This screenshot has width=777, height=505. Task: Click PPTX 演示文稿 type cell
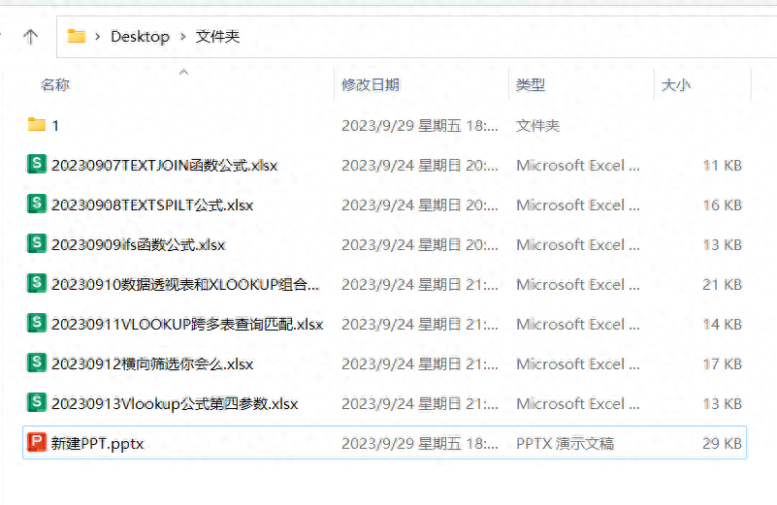click(x=565, y=443)
